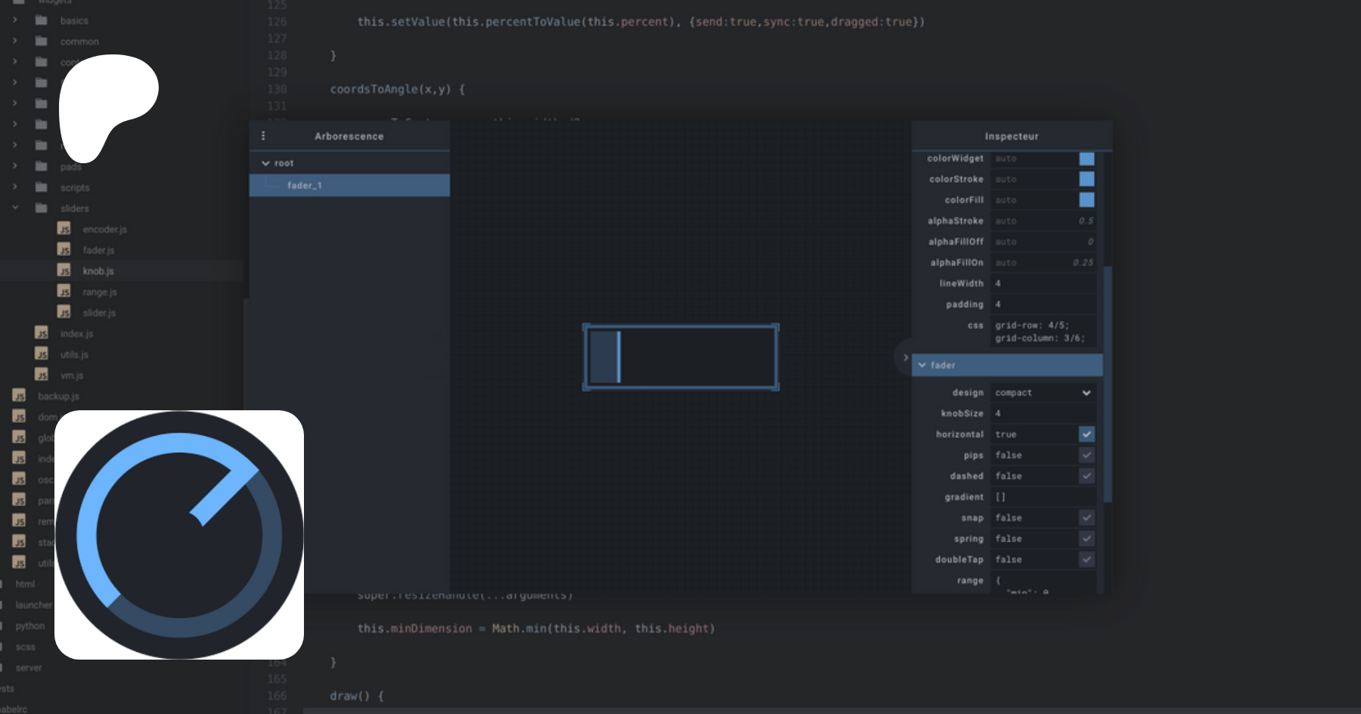1361x714 pixels.
Task: Enable the pips checkbox
Action: click(1087, 455)
